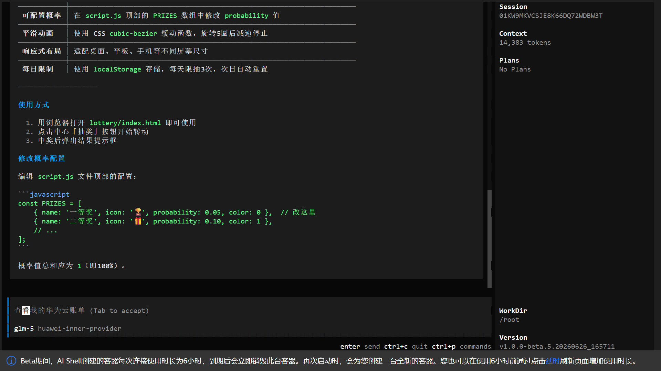Click list item 2 about the 抽奖 button
This screenshot has height=371, width=661.
(93, 131)
